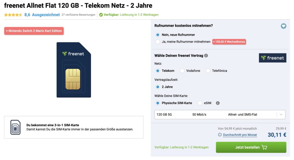This screenshot has width=294, height=160.
Task: Click the 3-in-1 SIM card icon
Action: point(16,127)
